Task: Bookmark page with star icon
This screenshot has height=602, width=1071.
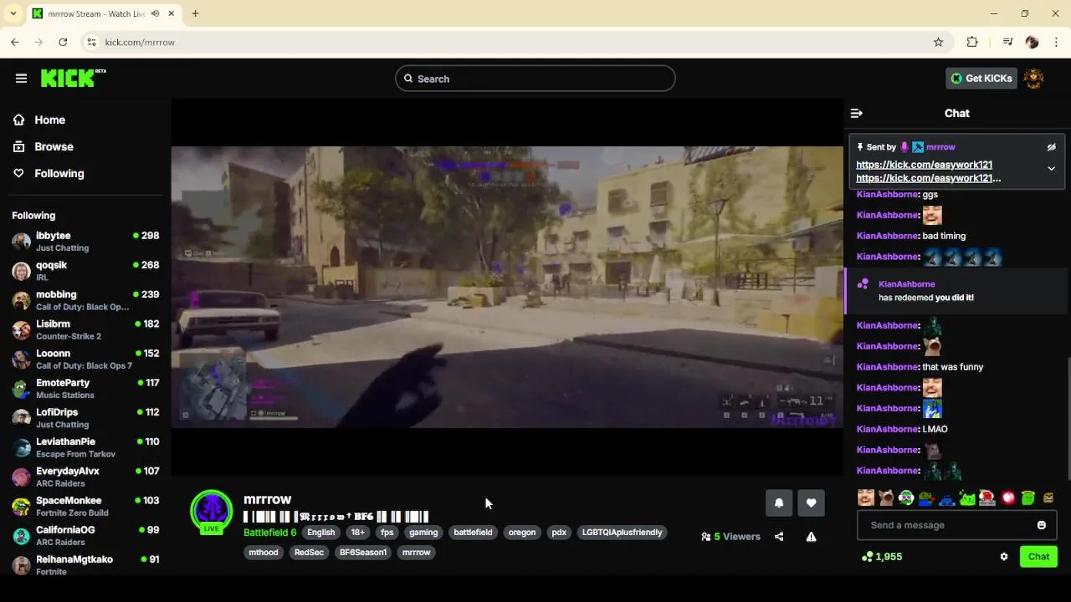Action: [x=938, y=42]
